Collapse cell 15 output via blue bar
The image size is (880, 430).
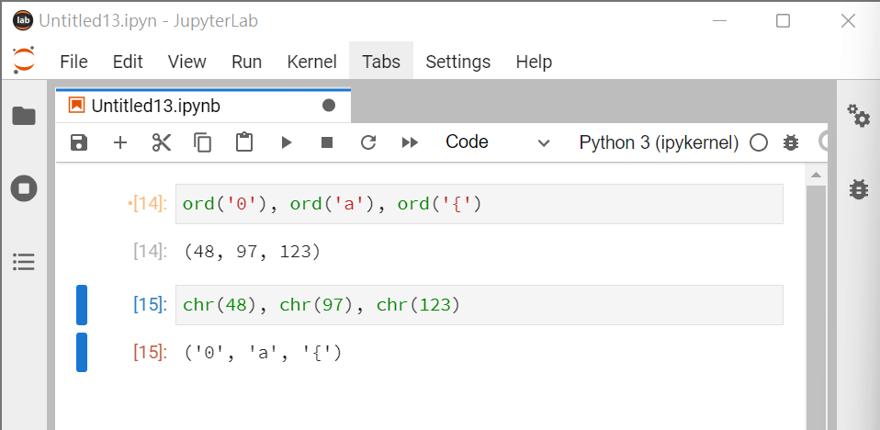tap(82, 353)
